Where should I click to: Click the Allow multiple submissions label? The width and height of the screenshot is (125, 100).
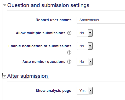click(x=41, y=33)
